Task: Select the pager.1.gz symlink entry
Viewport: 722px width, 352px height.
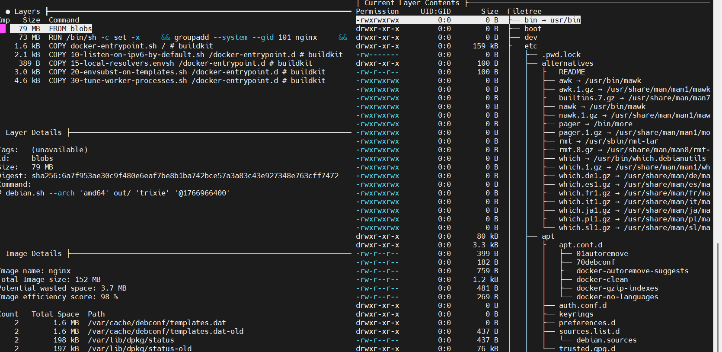Action: pos(635,132)
